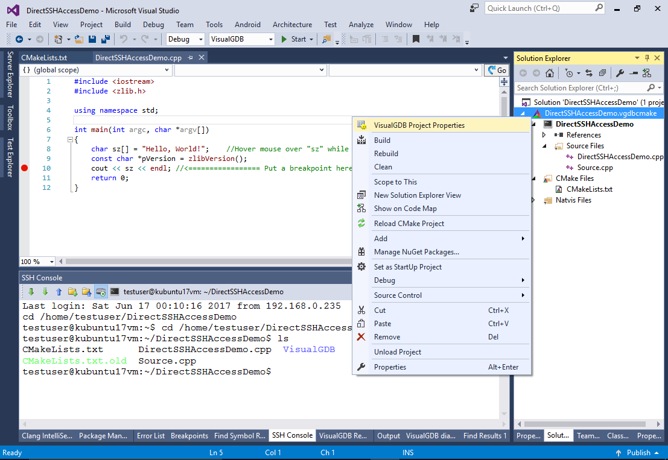Expand the Natvis Files node
The height and width of the screenshot is (460, 668).
533,200
